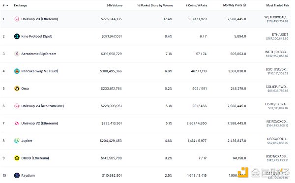Image resolution: width=295 pixels, height=183 pixels.
Task: Sort by % Market Share by Volume
Action: tap(155, 5)
